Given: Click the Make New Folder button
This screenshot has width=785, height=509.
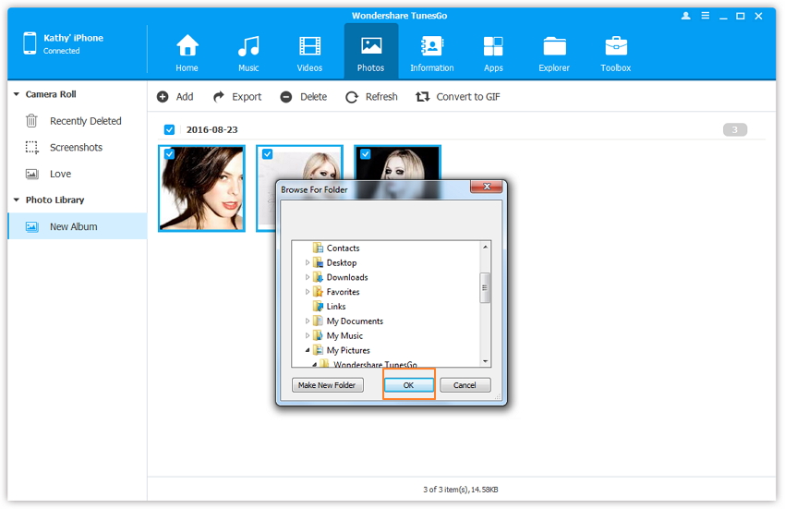Looking at the screenshot, I should [328, 385].
